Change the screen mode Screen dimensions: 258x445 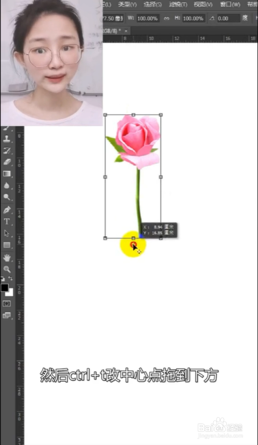point(7,315)
